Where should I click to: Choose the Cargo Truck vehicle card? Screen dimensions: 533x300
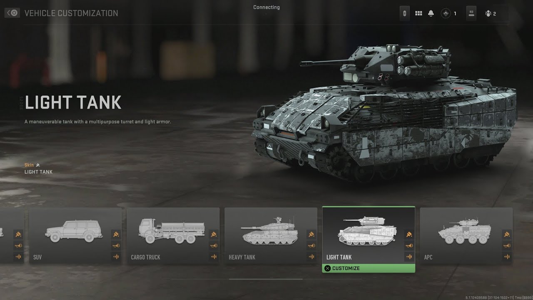[173, 236]
